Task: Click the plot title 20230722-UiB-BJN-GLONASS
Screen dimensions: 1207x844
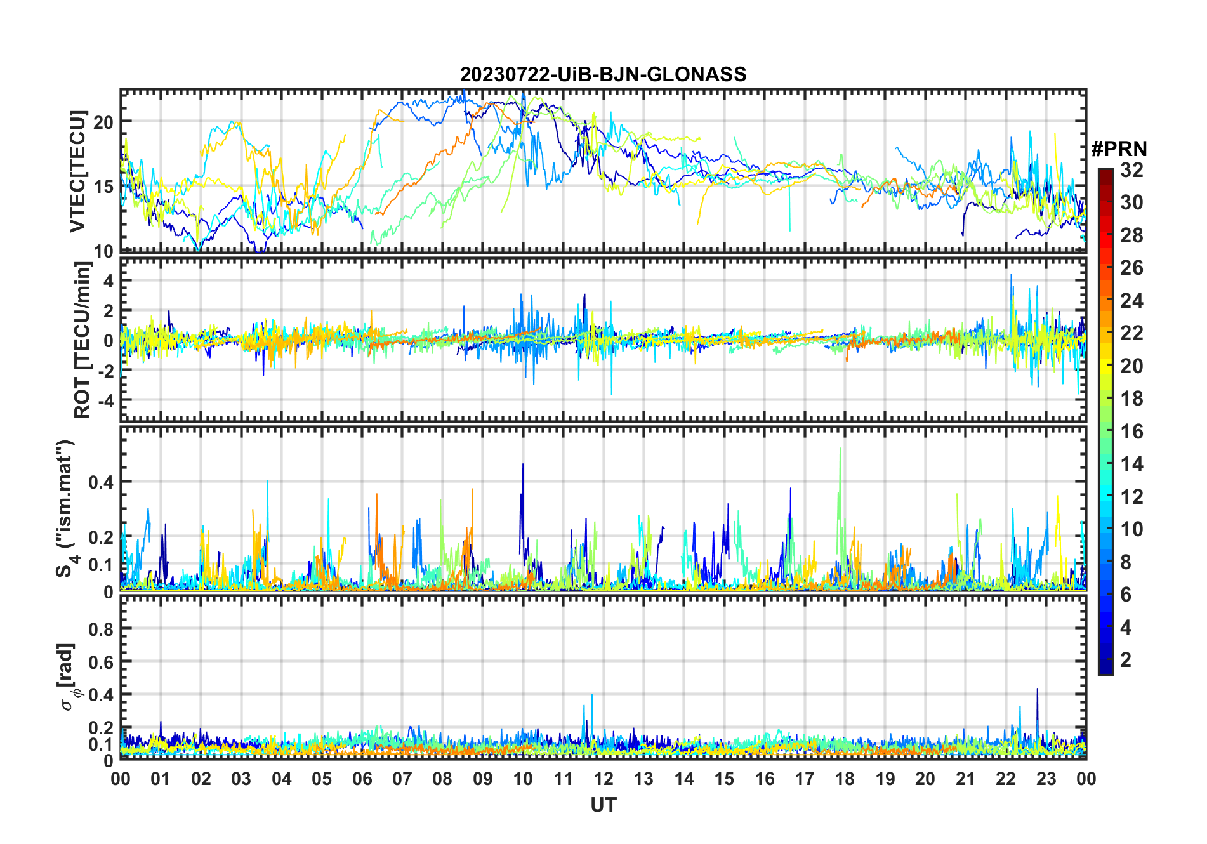Action: tap(603, 75)
